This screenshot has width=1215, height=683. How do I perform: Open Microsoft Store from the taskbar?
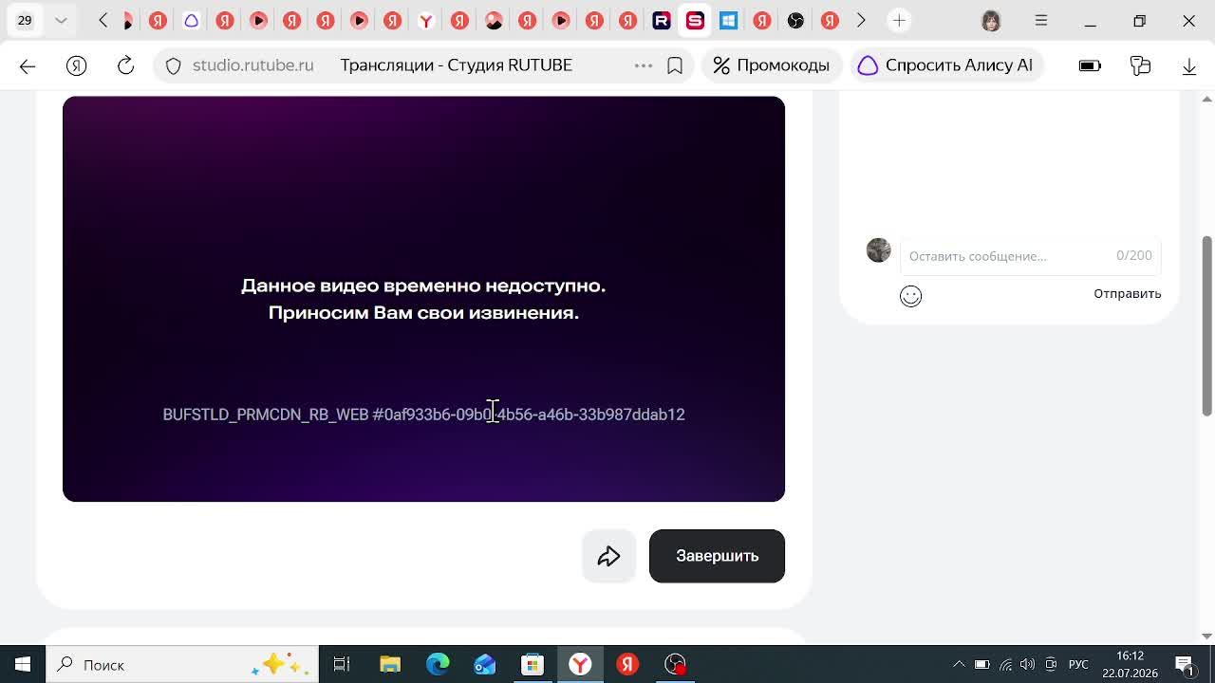point(533,664)
